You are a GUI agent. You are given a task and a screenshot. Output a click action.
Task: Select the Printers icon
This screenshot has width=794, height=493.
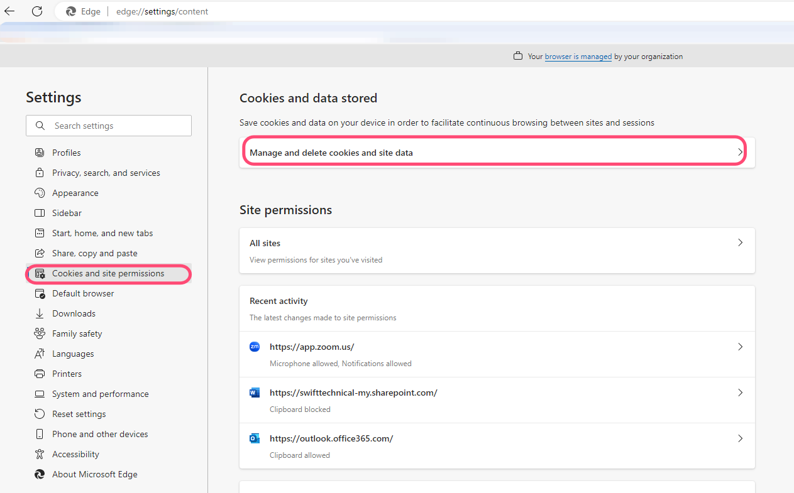point(38,373)
